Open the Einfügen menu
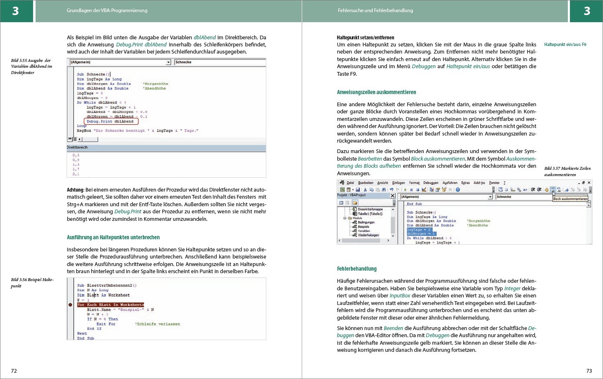Viewport: 603px width, 379px height. 398,183
